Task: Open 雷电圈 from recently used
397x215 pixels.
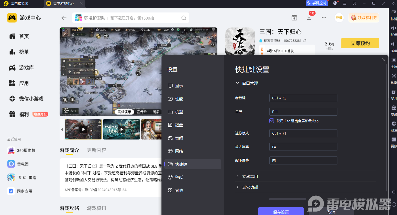Action: point(18,164)
